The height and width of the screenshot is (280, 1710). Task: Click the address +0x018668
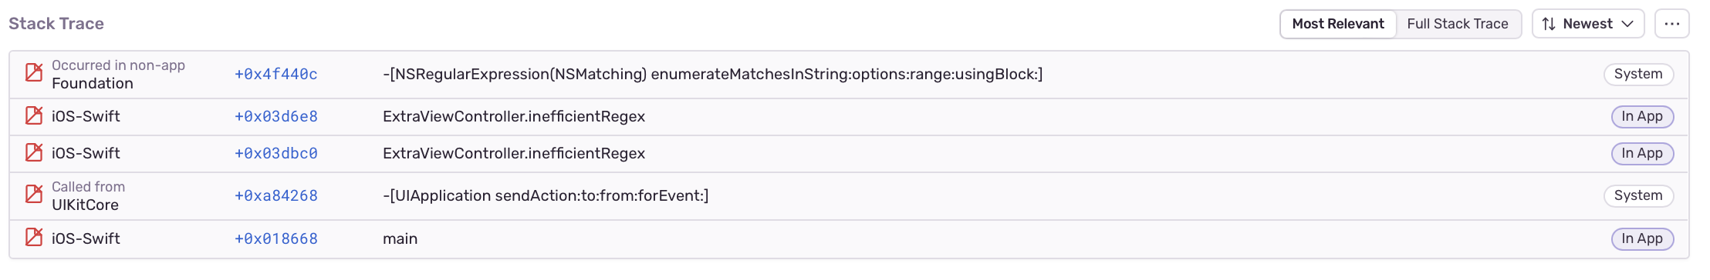pyautogui.click(x=276, y=239)
